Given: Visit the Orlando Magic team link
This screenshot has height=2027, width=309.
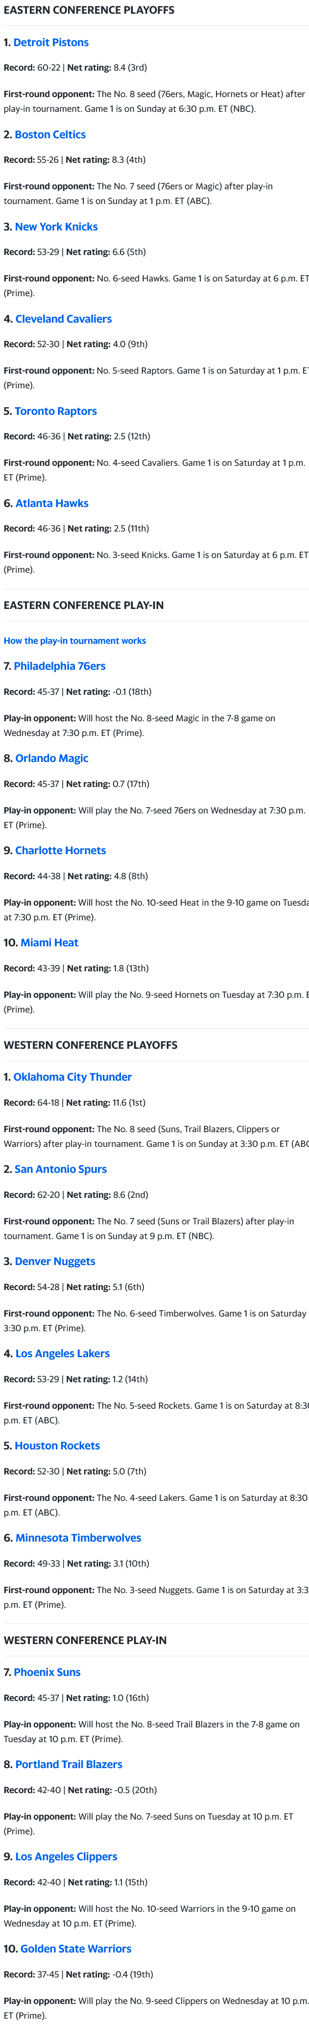Looking at the screenshot, I should pos(51,758).
